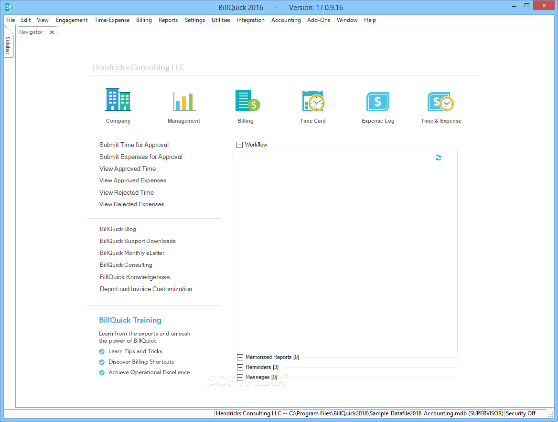Expand the Memorized Reports section
The width and height of the screenshot is (558, 422).
[240, 357]
